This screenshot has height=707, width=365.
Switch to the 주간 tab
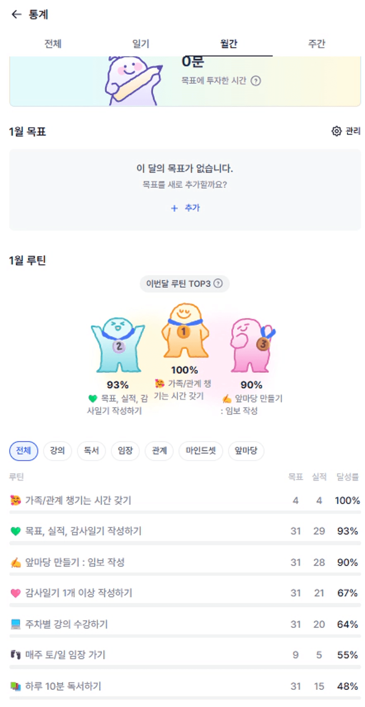(x=316, y=44)
